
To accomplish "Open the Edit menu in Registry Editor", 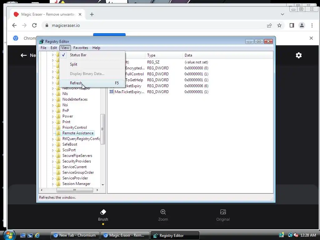I will [x=54, y=48].
